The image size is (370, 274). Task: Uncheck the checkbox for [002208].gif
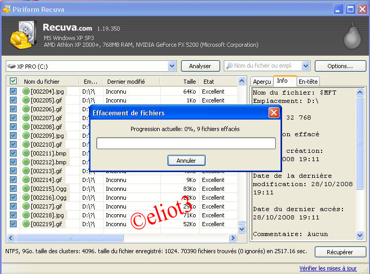[13, 127]
